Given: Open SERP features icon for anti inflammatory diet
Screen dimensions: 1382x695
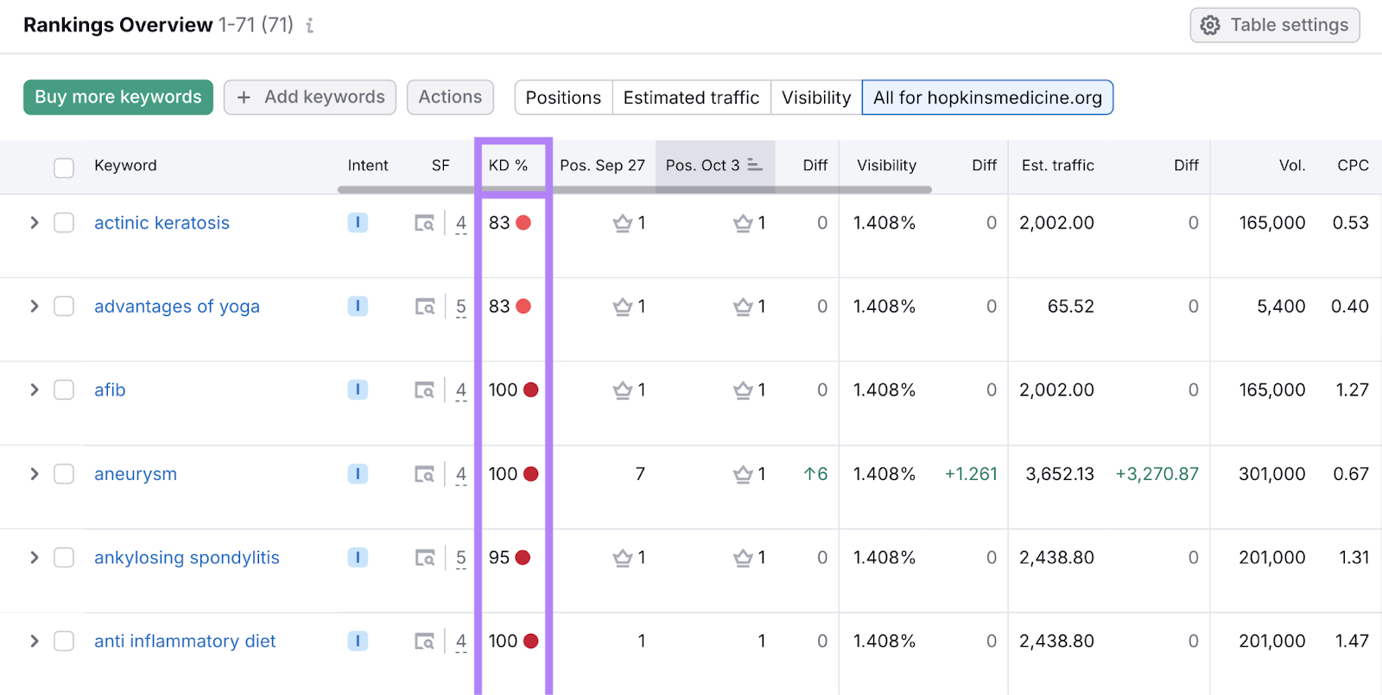Looking at the screenshot, I should click(x=424, y=642).
